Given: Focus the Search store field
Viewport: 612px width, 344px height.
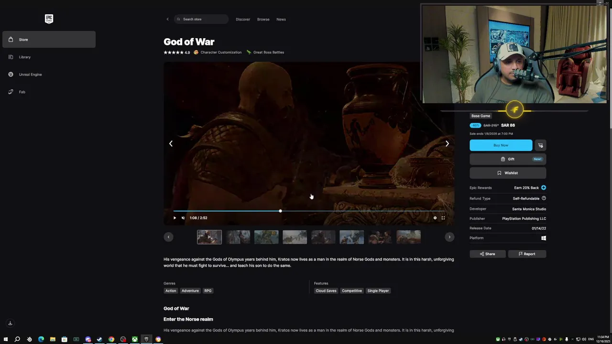Looking at the screenshot, I should coord(201,19).
